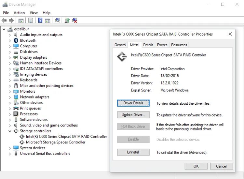The height and width of the screenshot is (179, 244).
Task: Click the Disk drives icon
Action: click(x=16, y=52)
